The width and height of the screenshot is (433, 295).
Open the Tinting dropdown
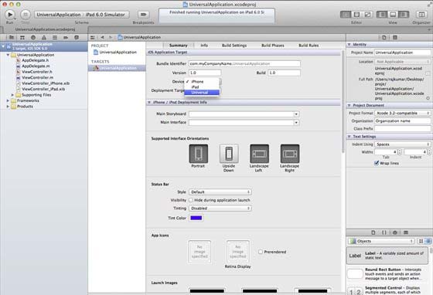[220, 209]
